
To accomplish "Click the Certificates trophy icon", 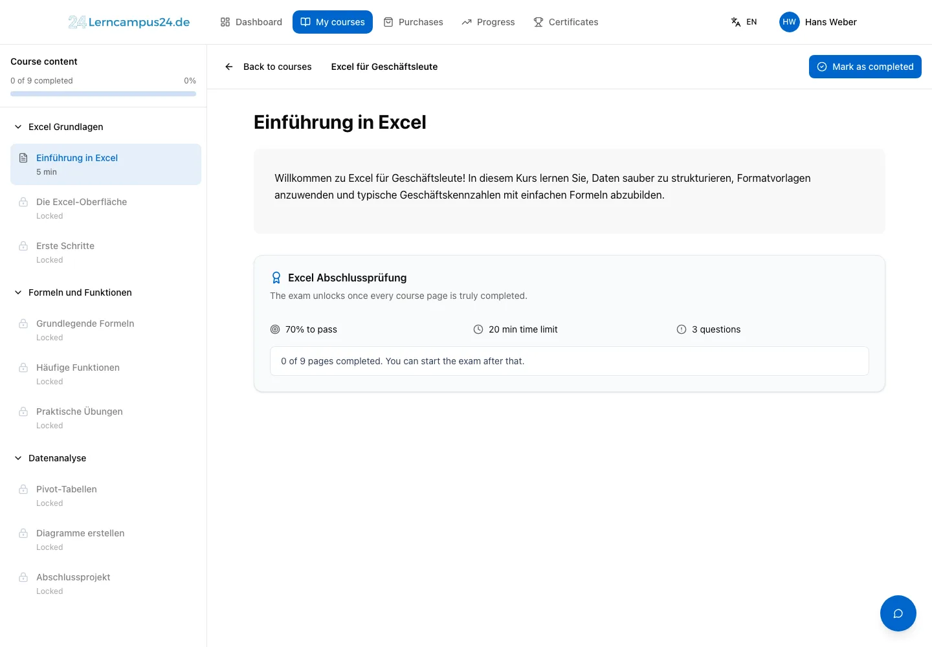I will click(x=538, y=22).
